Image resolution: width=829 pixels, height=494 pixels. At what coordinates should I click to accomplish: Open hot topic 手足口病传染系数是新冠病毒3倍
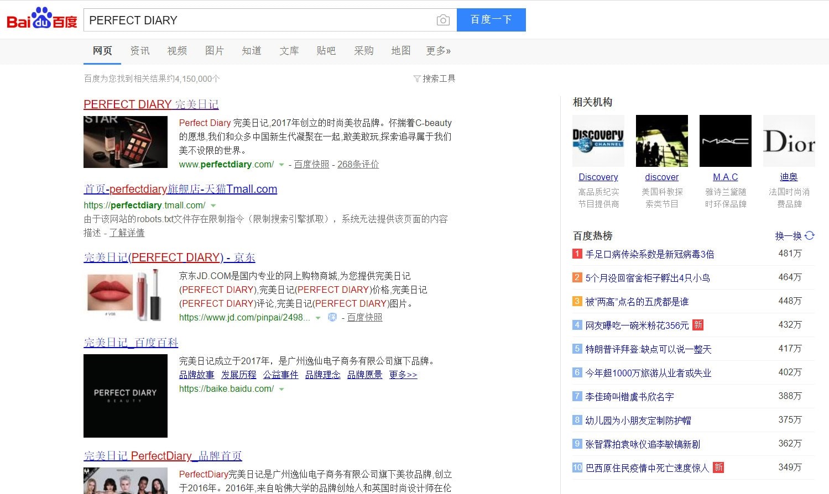tap(649, 254)
